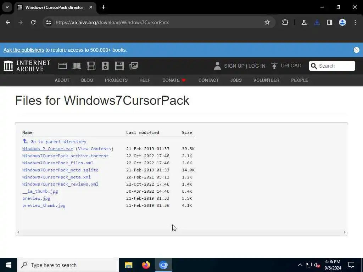This screenshot has width=363, height=272.
Task: Open the Windows Start menu
Action: (x=9, y=265)
